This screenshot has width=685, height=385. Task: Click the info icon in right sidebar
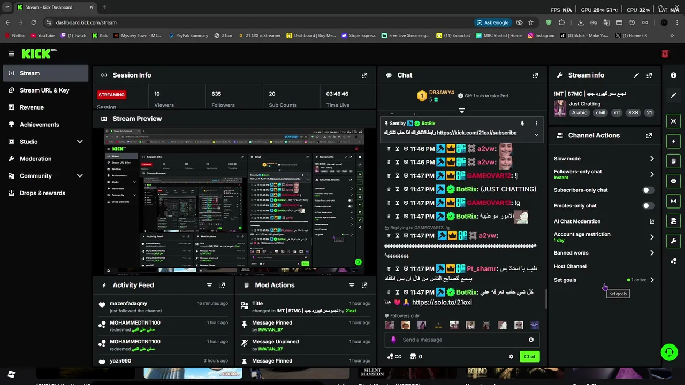674,75
